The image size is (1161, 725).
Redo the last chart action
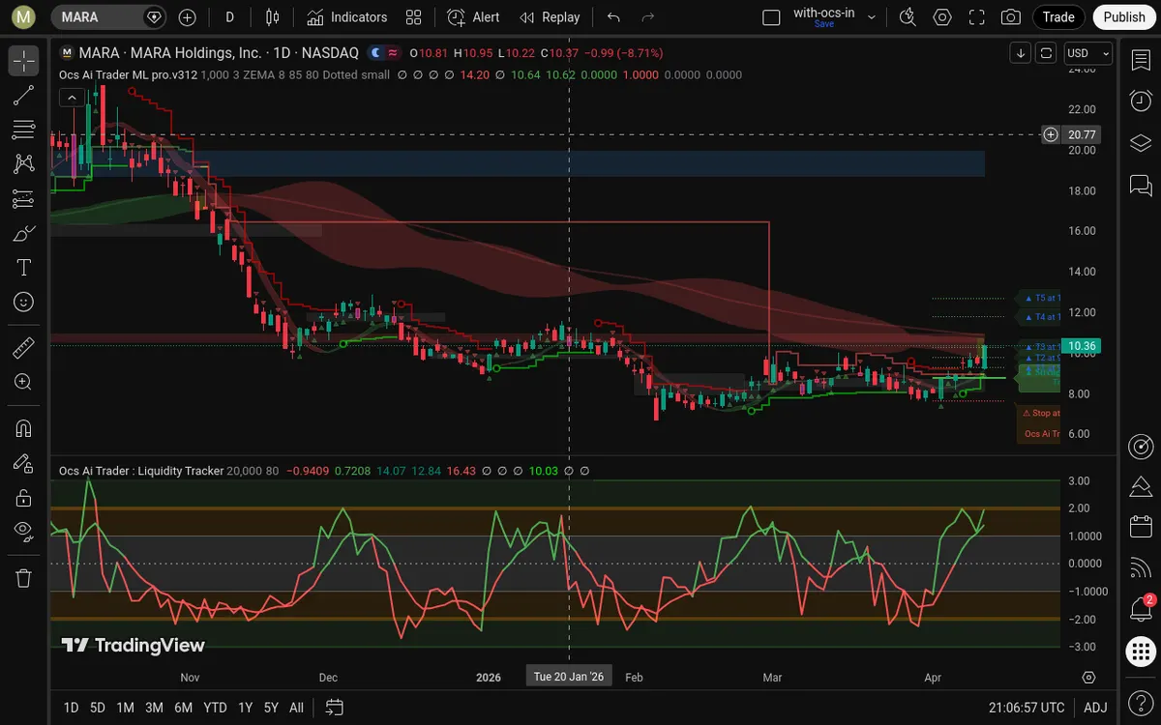(x=648, y=16)
